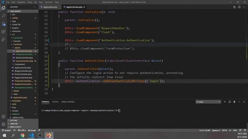Click the Spaces: 4 indentation item
Screen dimensions: 248x139
(x=216, y=131)
